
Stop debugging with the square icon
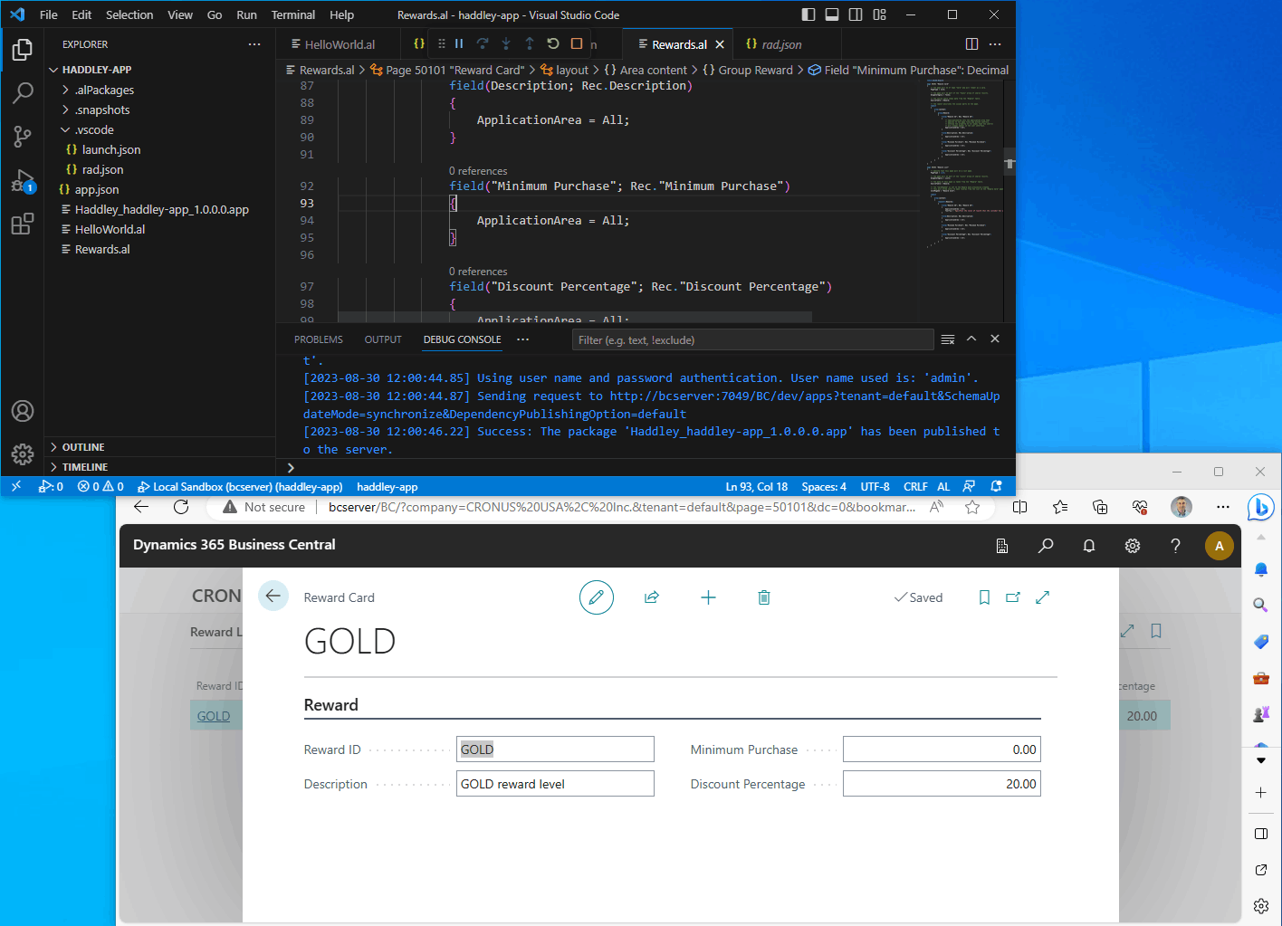[577, 43]
